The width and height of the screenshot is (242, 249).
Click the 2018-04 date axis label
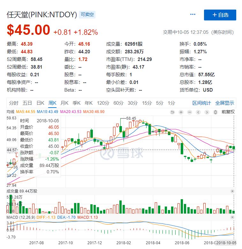(x=153, y=243)
